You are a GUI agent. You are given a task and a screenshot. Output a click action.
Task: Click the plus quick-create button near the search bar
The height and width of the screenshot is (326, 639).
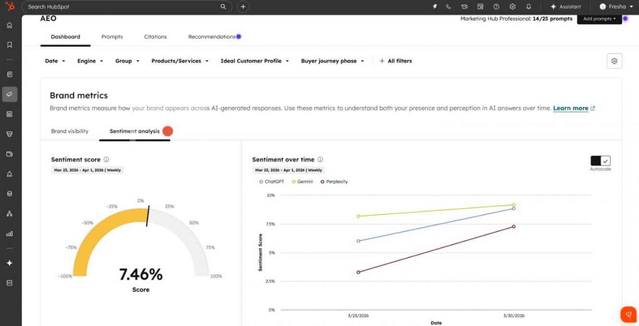coord(243,7)
